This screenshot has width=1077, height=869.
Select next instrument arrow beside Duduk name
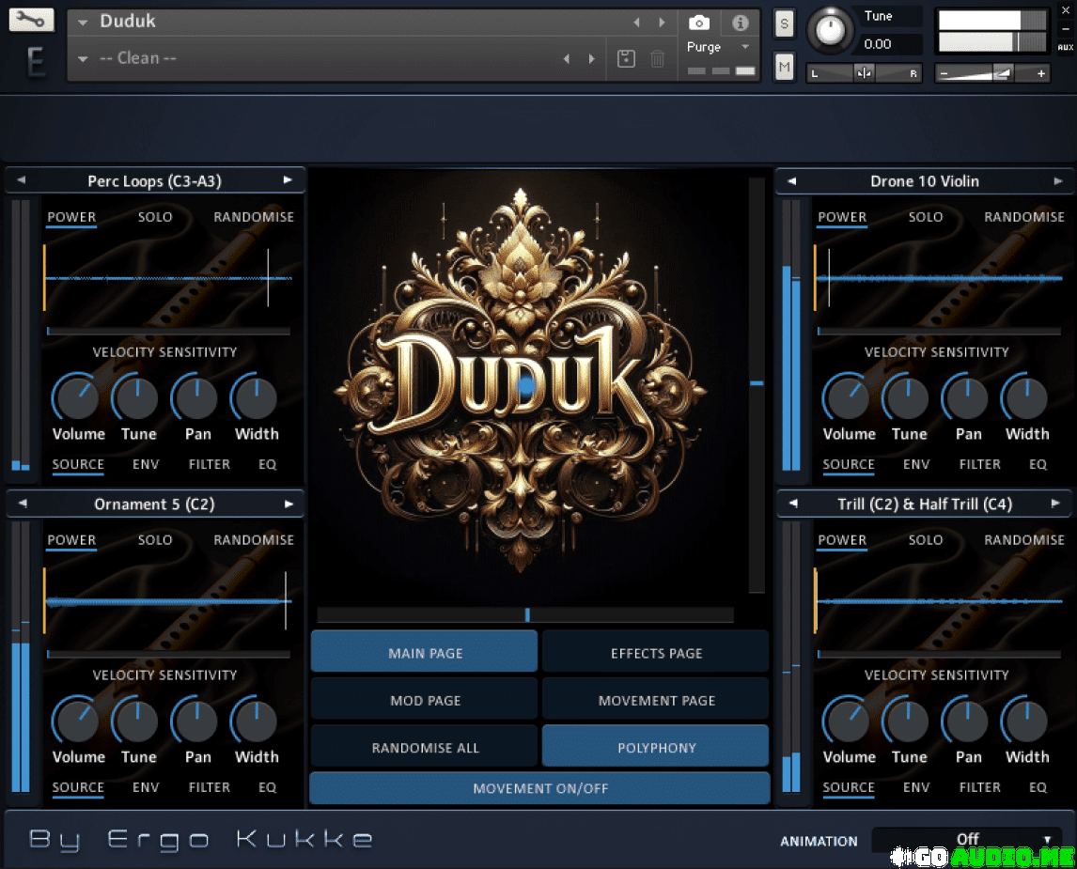tap(663, 22)
